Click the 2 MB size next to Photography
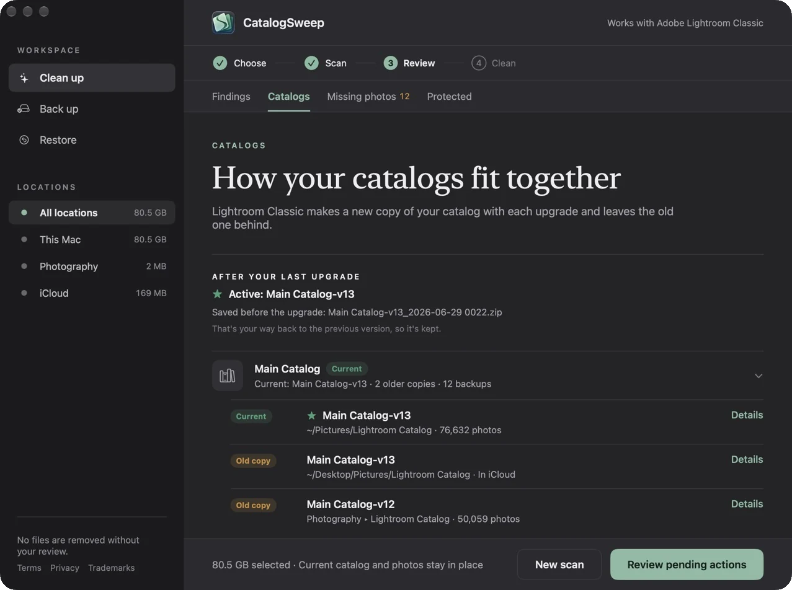Screen dimensions: 792x590 (x=156, y=266)
